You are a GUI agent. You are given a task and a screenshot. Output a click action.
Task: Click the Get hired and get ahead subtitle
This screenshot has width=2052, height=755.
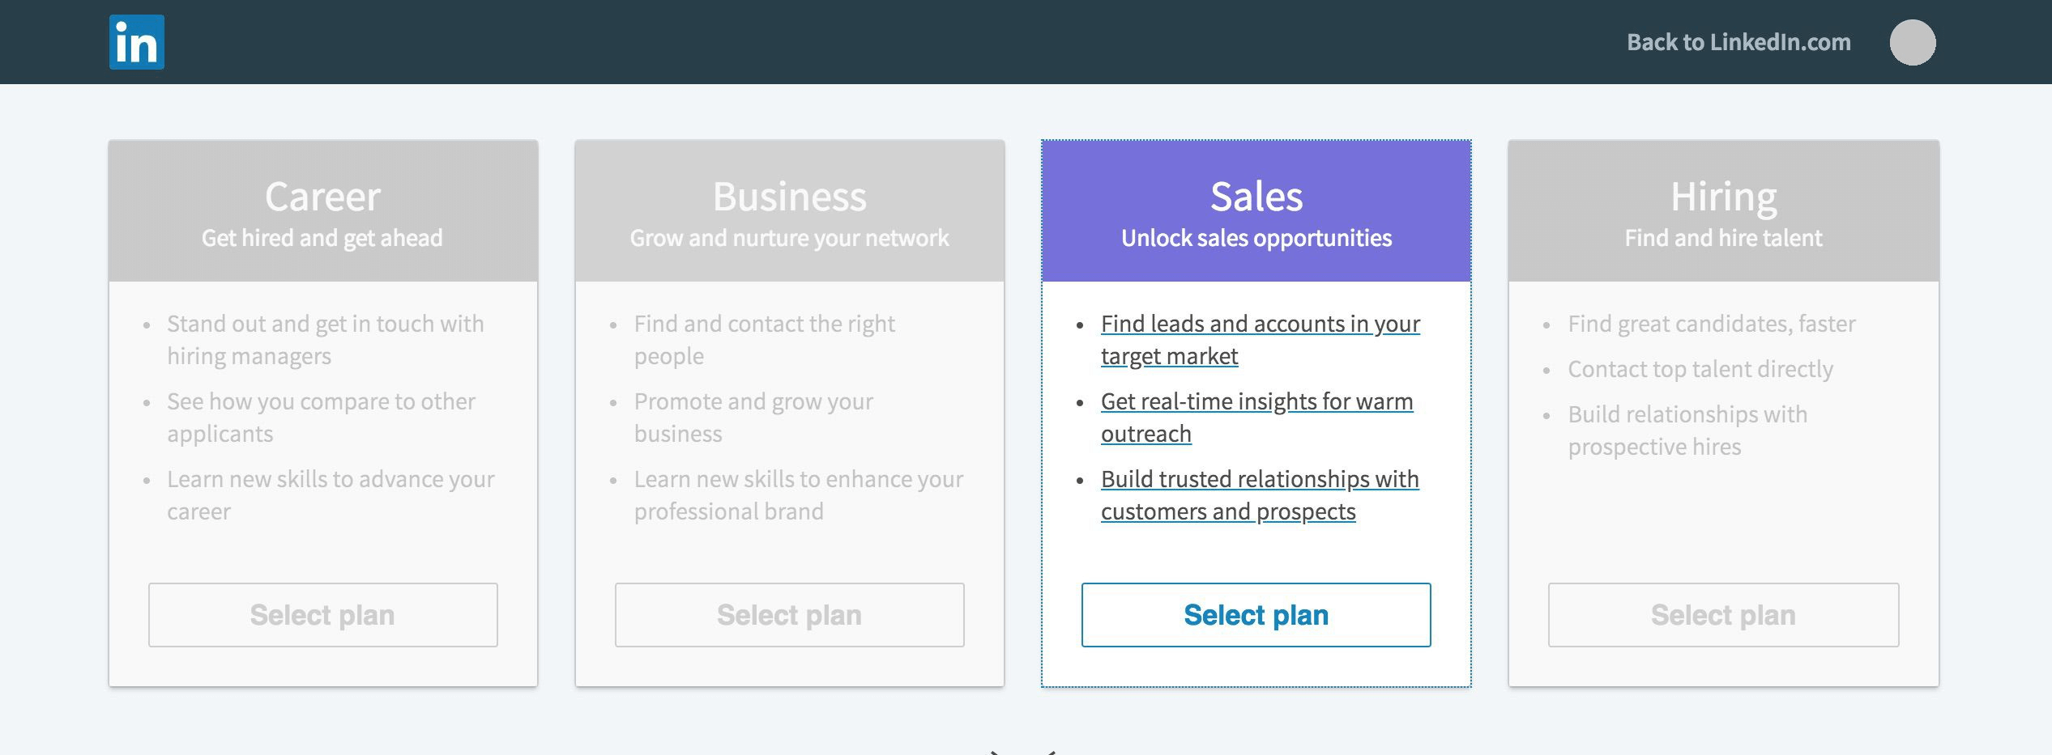pyautogui.click(x=322, y=238)
